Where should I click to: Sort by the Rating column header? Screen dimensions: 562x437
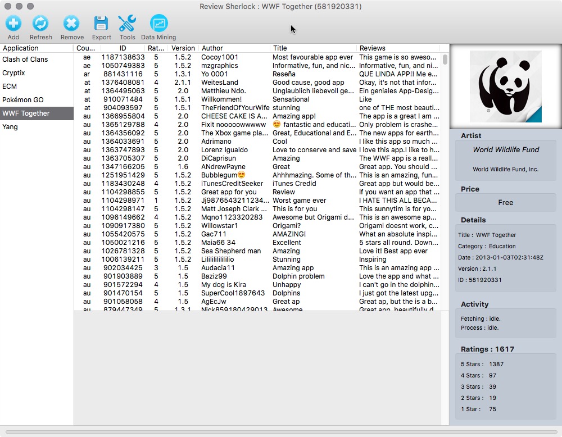[x=156, y=48]
